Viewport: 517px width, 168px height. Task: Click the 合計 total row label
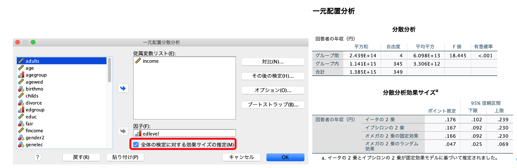point(320,72)
